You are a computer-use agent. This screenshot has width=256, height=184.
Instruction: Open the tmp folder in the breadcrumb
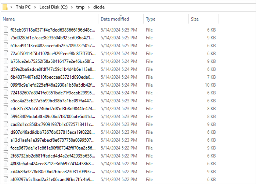click(x=80, y=7)
